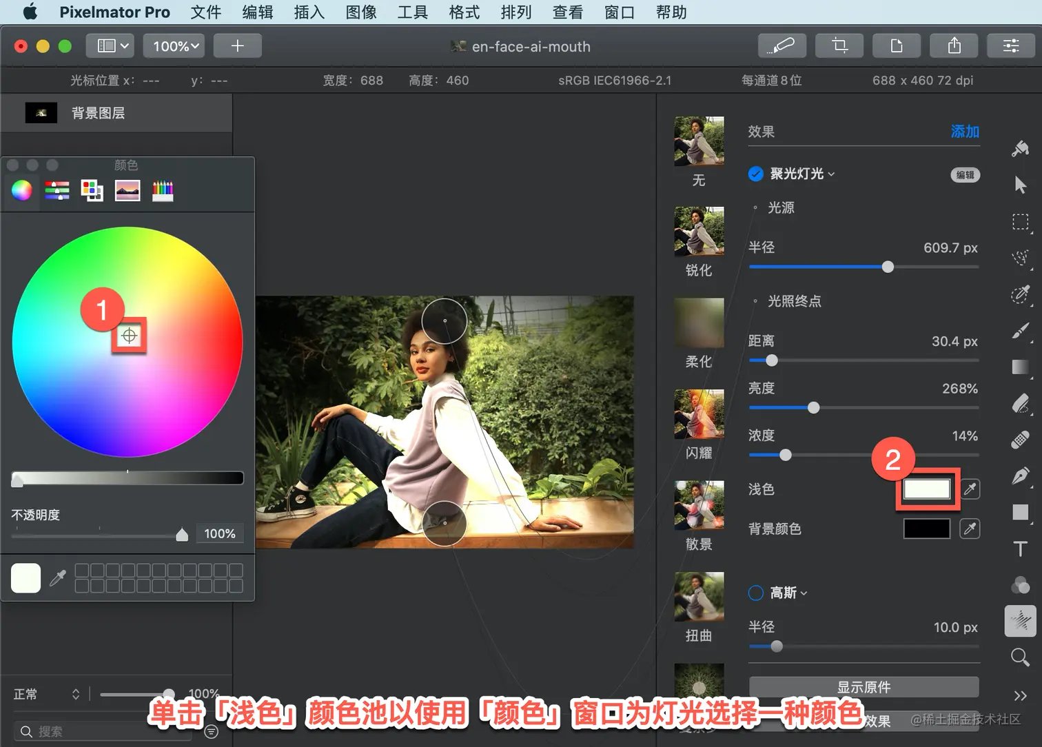Click the Crop icon in top toolbar
The image size is (1042, 747).
tap(839, 46)
